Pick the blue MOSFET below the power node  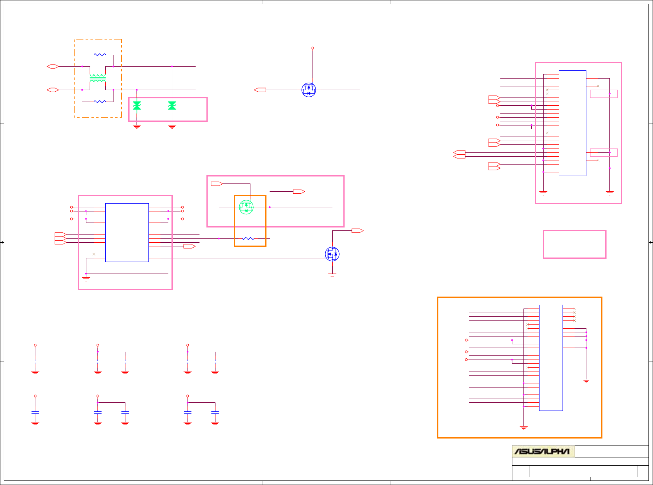pos(309,90)
